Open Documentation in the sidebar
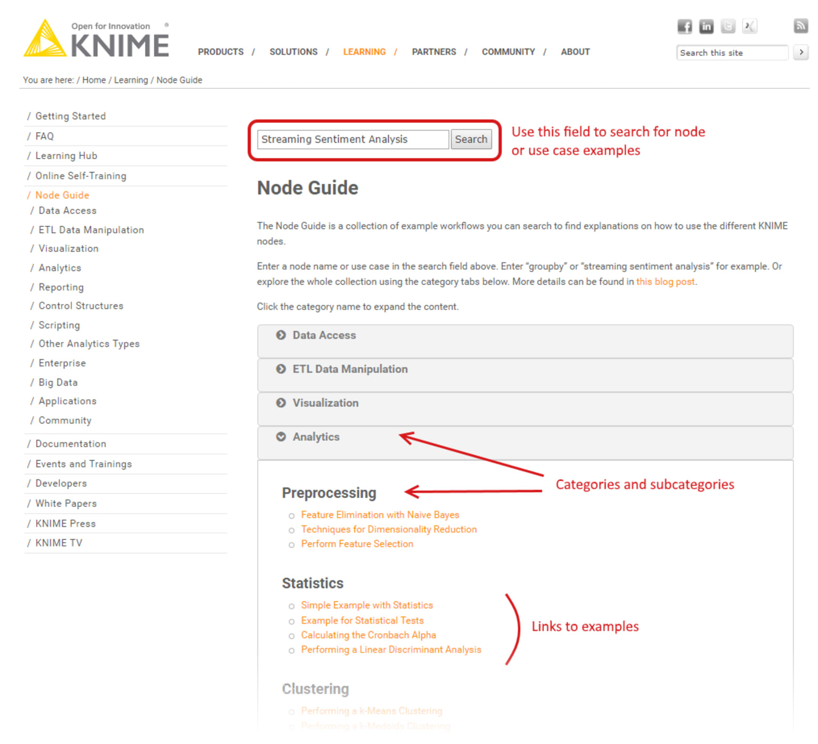This screenshot has height=744, width=818. coord(70,444)
